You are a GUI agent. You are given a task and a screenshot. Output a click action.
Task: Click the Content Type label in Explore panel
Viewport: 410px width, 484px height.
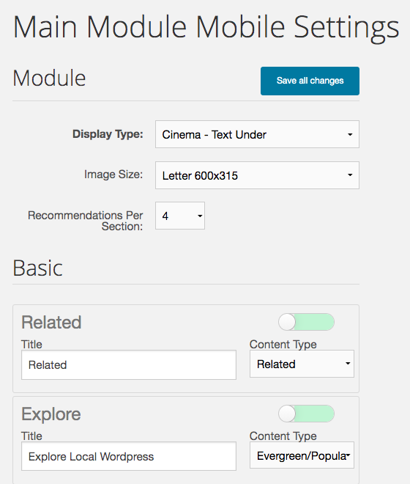pyautogui.click(x=283, y=436)
